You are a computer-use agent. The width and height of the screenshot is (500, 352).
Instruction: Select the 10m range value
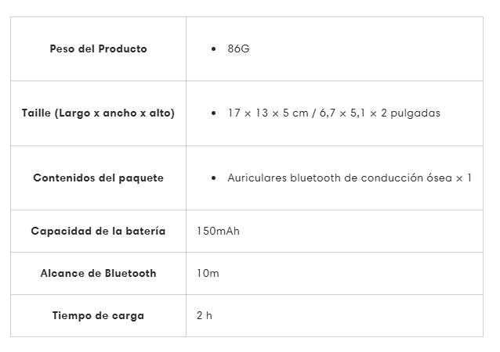[208, 274]
